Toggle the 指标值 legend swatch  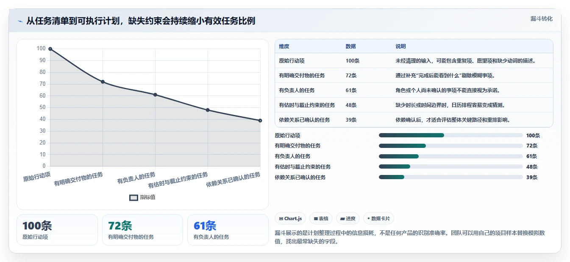tap(133, 197)
